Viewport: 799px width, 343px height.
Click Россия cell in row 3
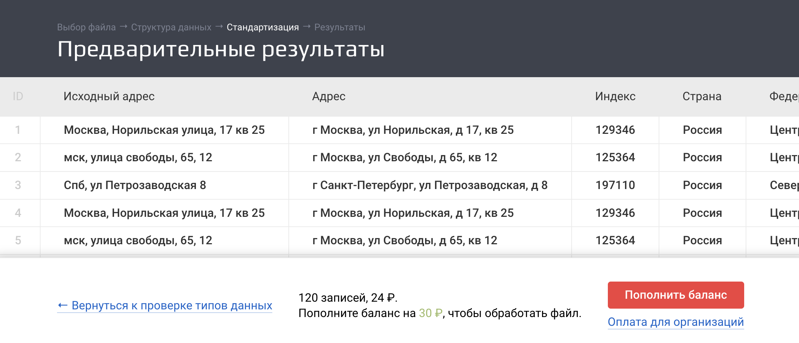pyautogui.click(x=702, y=185)
